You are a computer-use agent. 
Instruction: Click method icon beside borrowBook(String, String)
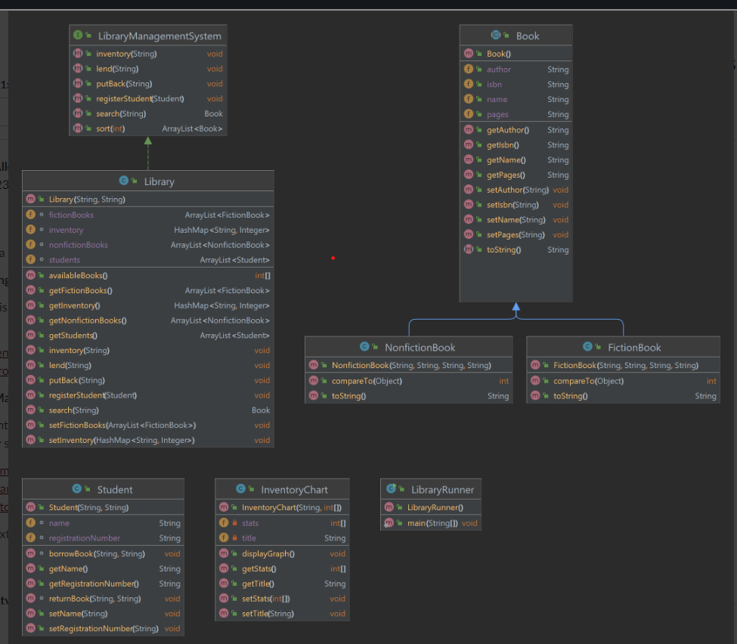click(30, 554)
